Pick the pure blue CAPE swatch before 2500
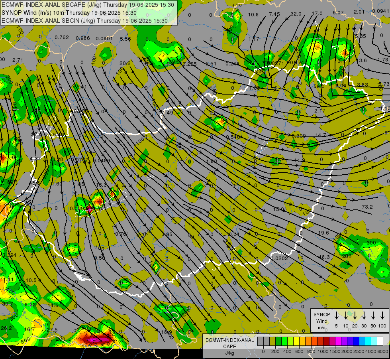 tap(356, 341)
